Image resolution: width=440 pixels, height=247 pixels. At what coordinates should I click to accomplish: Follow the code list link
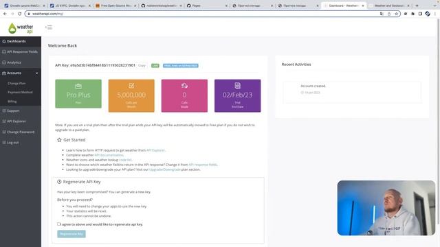click(x=125, y=160)
